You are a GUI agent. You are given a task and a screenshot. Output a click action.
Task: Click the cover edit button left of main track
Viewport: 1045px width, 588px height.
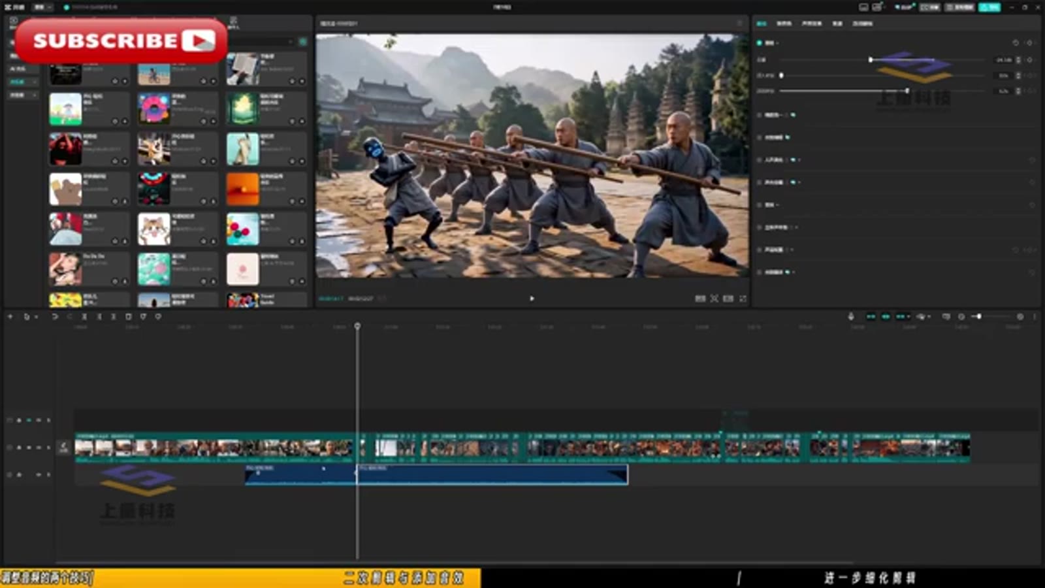click(63, 448)
